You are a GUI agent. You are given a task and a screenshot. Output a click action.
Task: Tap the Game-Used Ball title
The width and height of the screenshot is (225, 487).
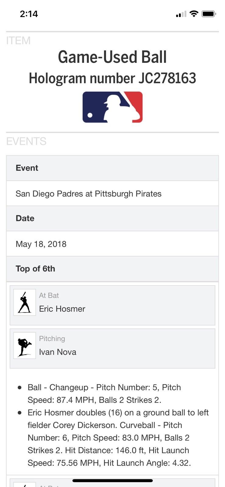click(x=112, y=57)
